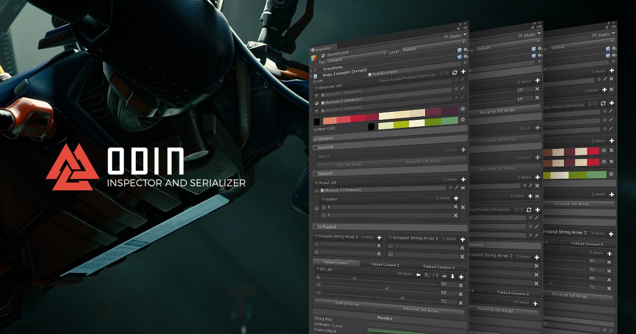Remove the Int List entry with value 72

click(x=461, y=302)
